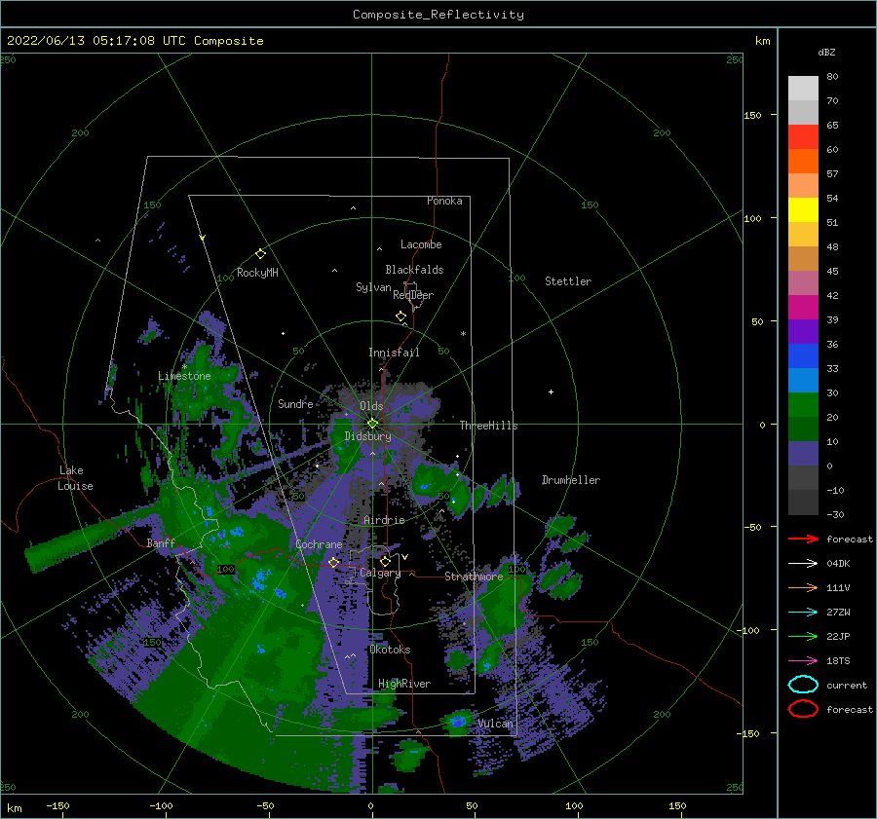The height and width of the screenshot is (819, 877).
Task: Click the white asterisk marker east of Innisfail
Action: [x=463, y=334]
